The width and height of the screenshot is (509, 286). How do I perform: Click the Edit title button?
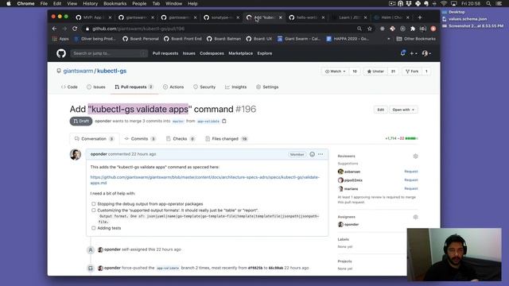(x=380, y=110)
